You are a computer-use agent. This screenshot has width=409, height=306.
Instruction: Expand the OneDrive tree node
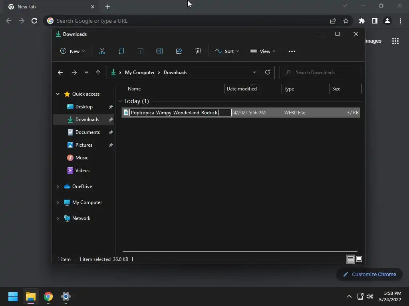[58, 186]
